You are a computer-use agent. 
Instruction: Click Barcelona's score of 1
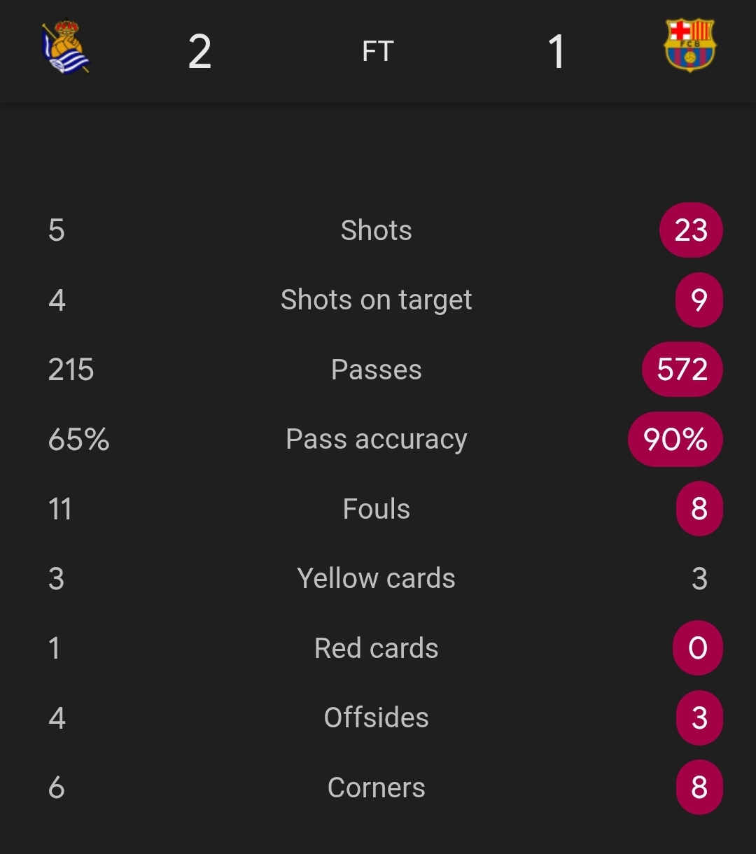tap(556, 52)
